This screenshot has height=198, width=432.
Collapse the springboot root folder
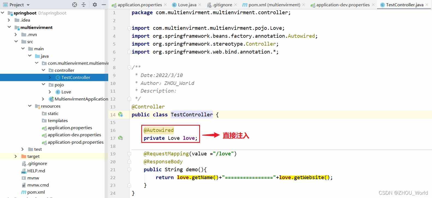coord(3,13)
